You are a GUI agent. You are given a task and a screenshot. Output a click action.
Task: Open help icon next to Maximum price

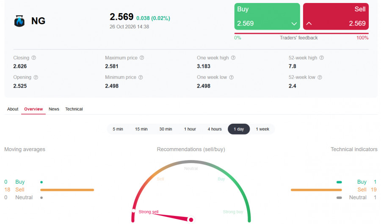[142, 58]
